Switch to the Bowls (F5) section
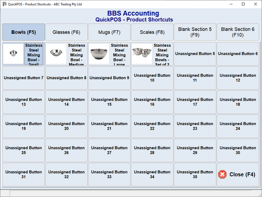 [24, 32]
